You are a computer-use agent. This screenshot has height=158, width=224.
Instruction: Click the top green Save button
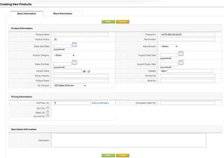click(108, 22)
